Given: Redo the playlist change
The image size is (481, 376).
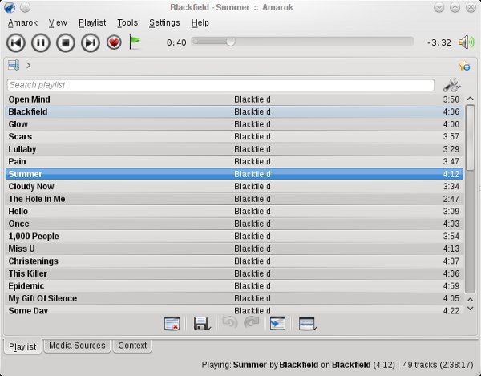Looking at the screenshot, I should (x=252, y=322).
